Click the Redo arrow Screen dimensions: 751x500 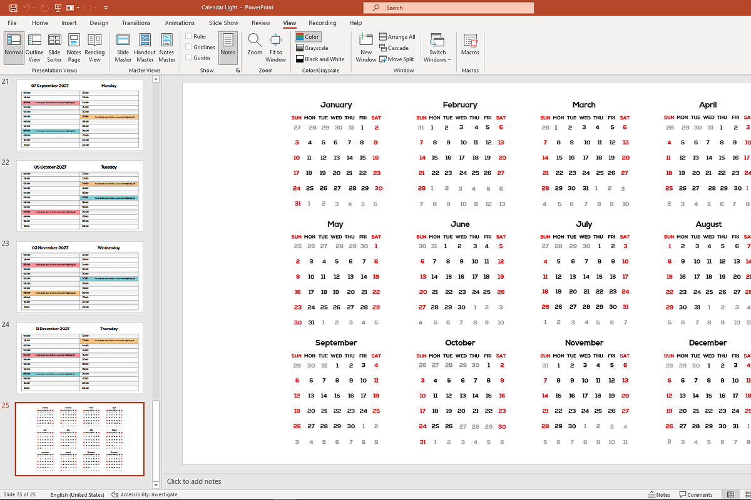click(x=46, y=8)
